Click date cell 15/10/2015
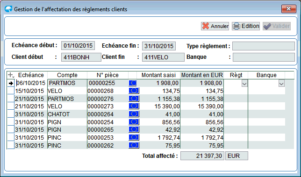Viewport: 301px width, 177px height. pos(31,91)
